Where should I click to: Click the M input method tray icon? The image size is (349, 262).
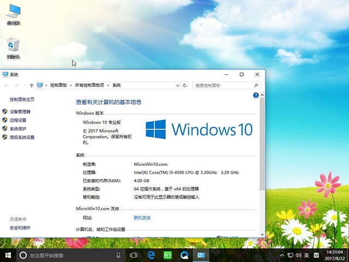[x=316, y=255]
